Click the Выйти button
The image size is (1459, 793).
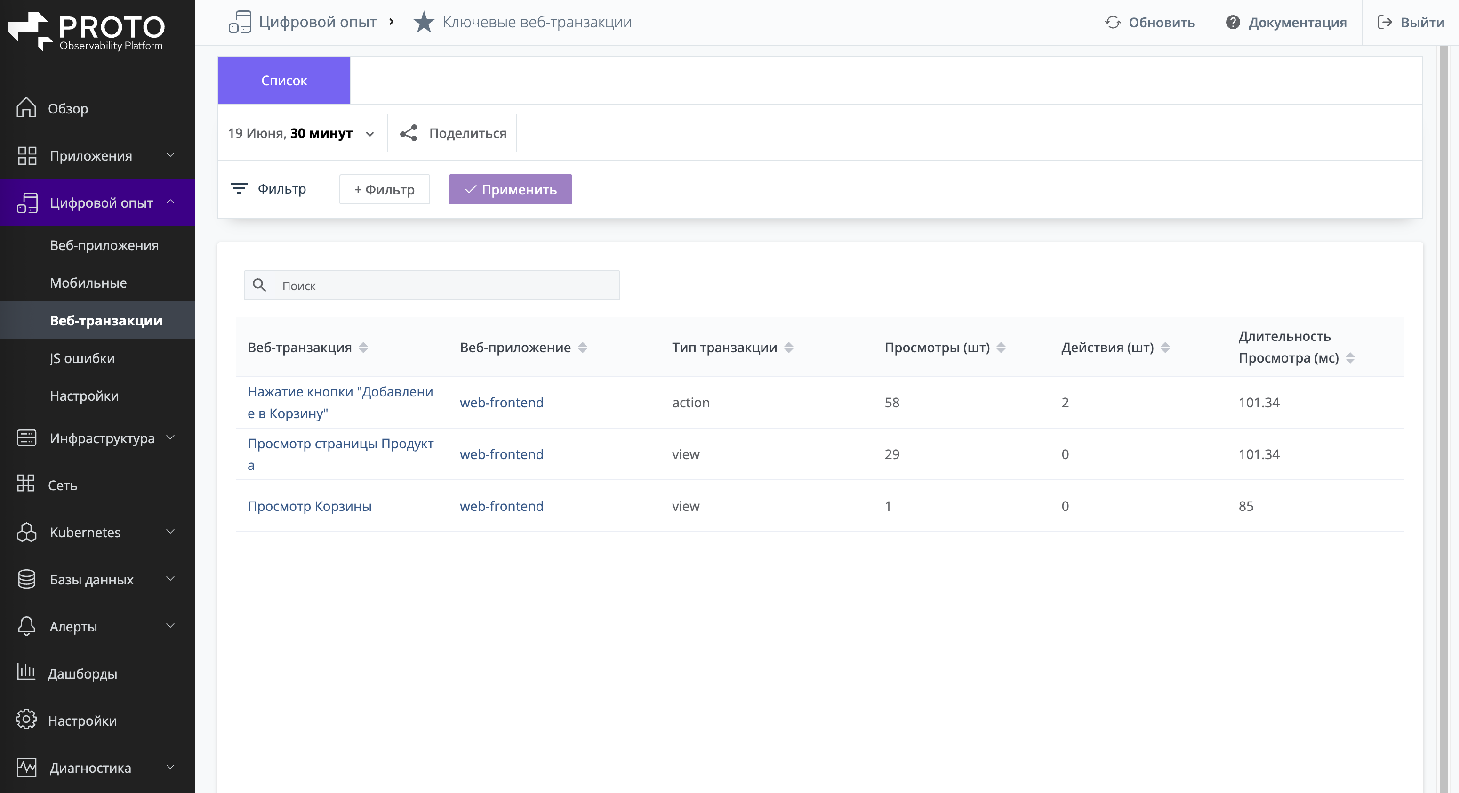(1411, 22)
